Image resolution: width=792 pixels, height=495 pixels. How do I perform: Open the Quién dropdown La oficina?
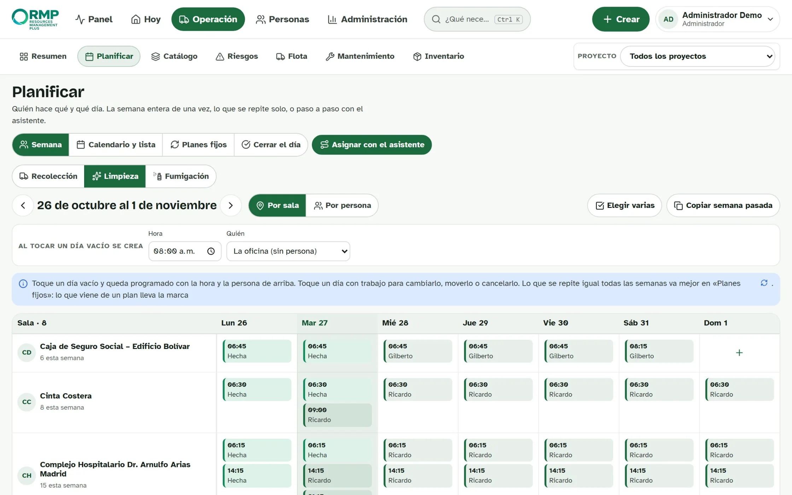coord(288,251)
